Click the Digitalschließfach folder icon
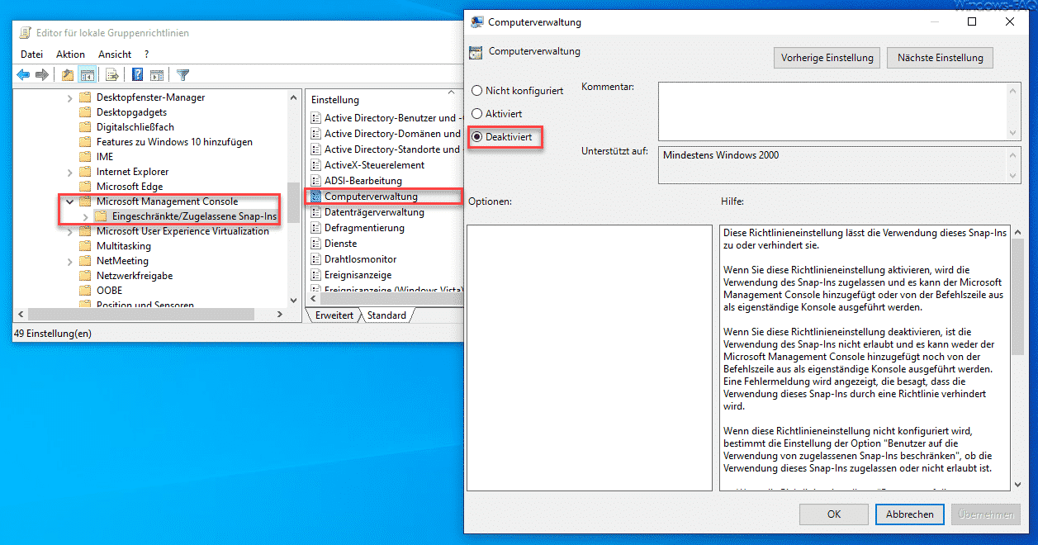This screenshot has width=1038, height=545. coord(84,127)
